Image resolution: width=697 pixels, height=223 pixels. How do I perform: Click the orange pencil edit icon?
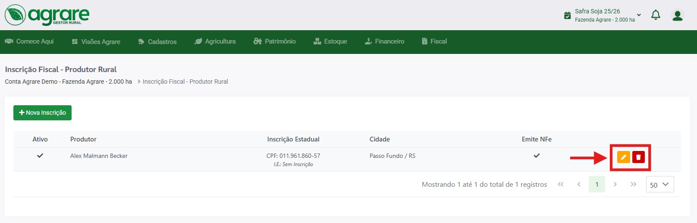coord(623,157)
